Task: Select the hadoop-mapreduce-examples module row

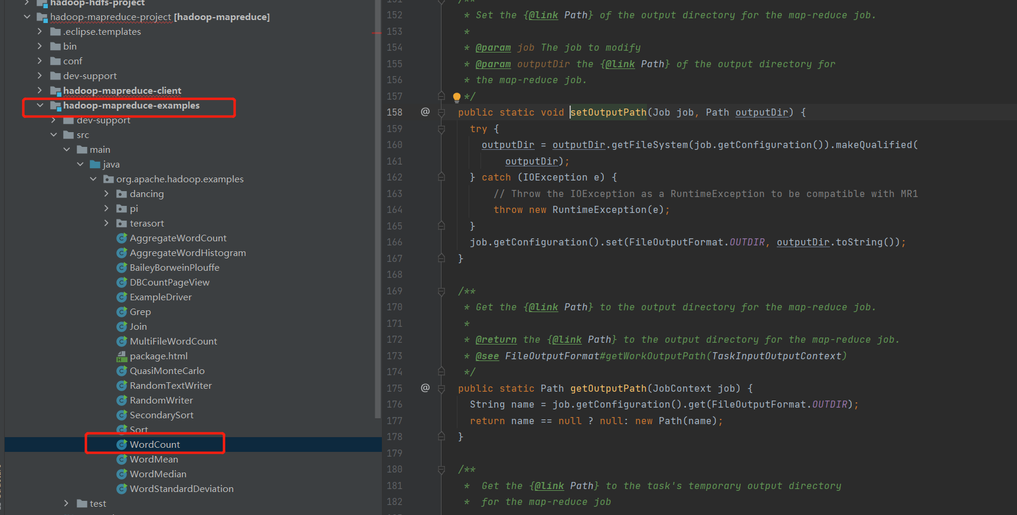Action: coord(193,105)
